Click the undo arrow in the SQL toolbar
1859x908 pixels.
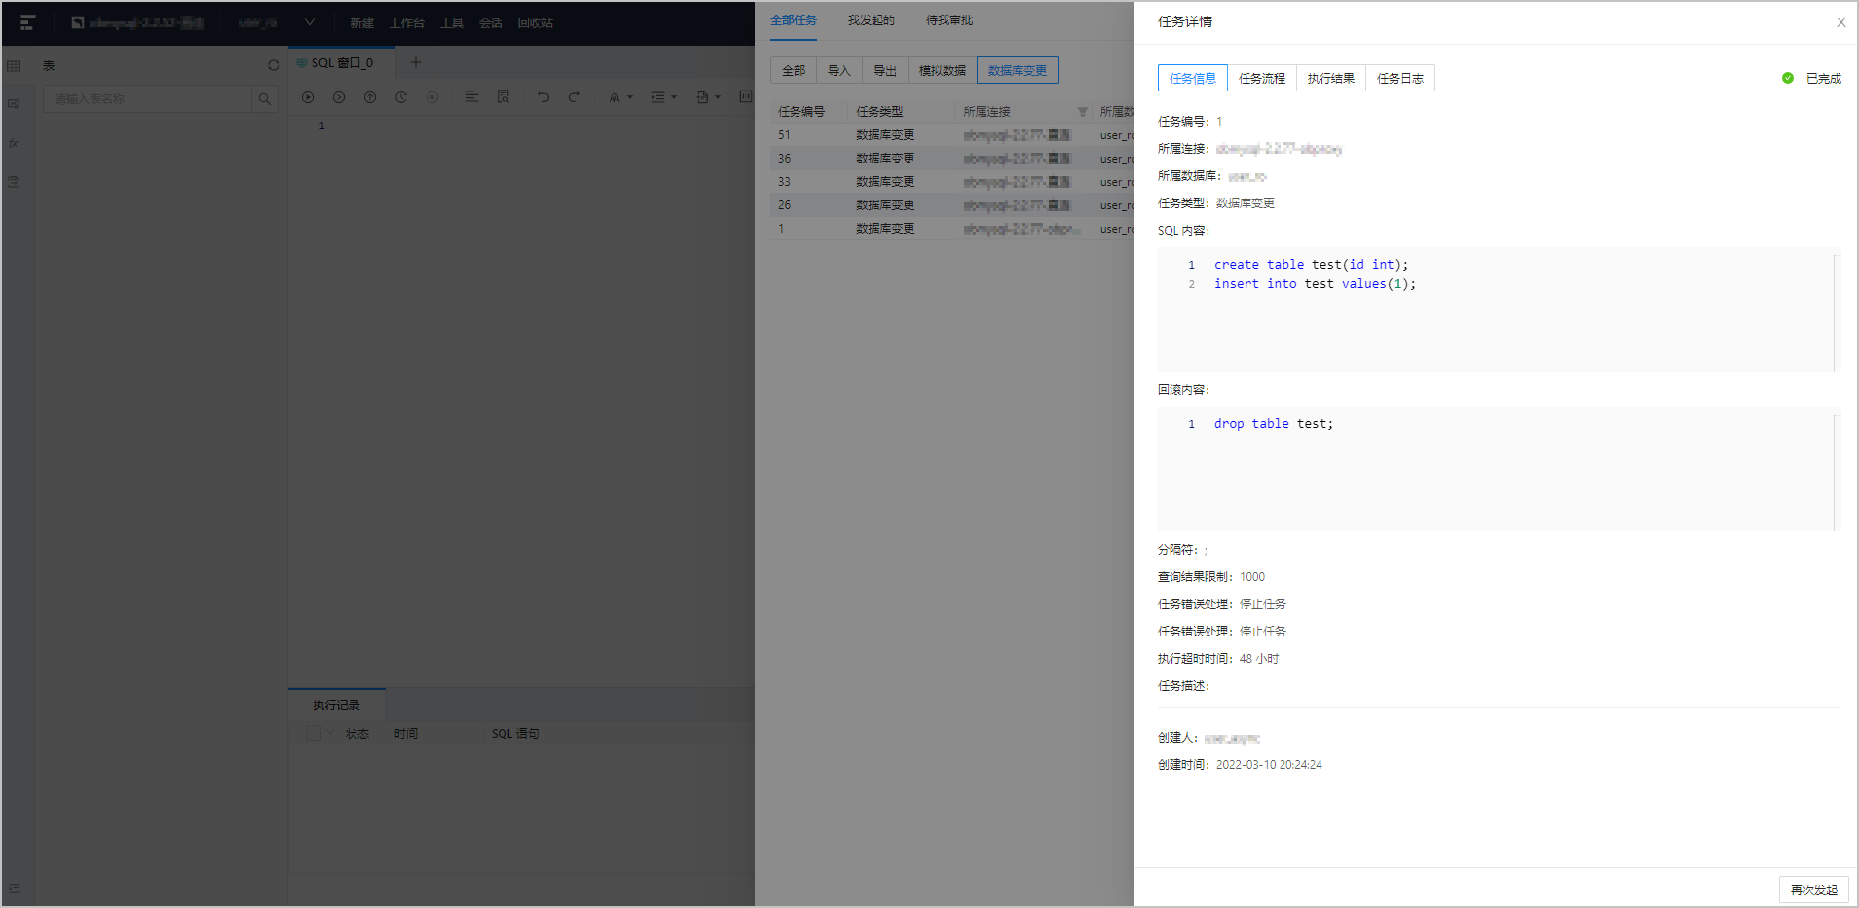click(x=543, y=97)
